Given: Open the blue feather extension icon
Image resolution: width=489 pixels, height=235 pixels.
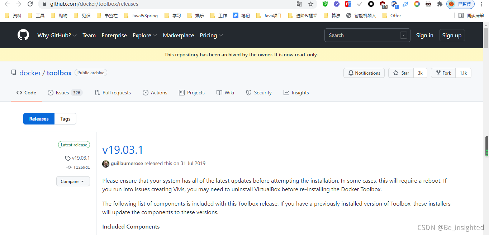Looking at the screenshot, I should [405, 4].
